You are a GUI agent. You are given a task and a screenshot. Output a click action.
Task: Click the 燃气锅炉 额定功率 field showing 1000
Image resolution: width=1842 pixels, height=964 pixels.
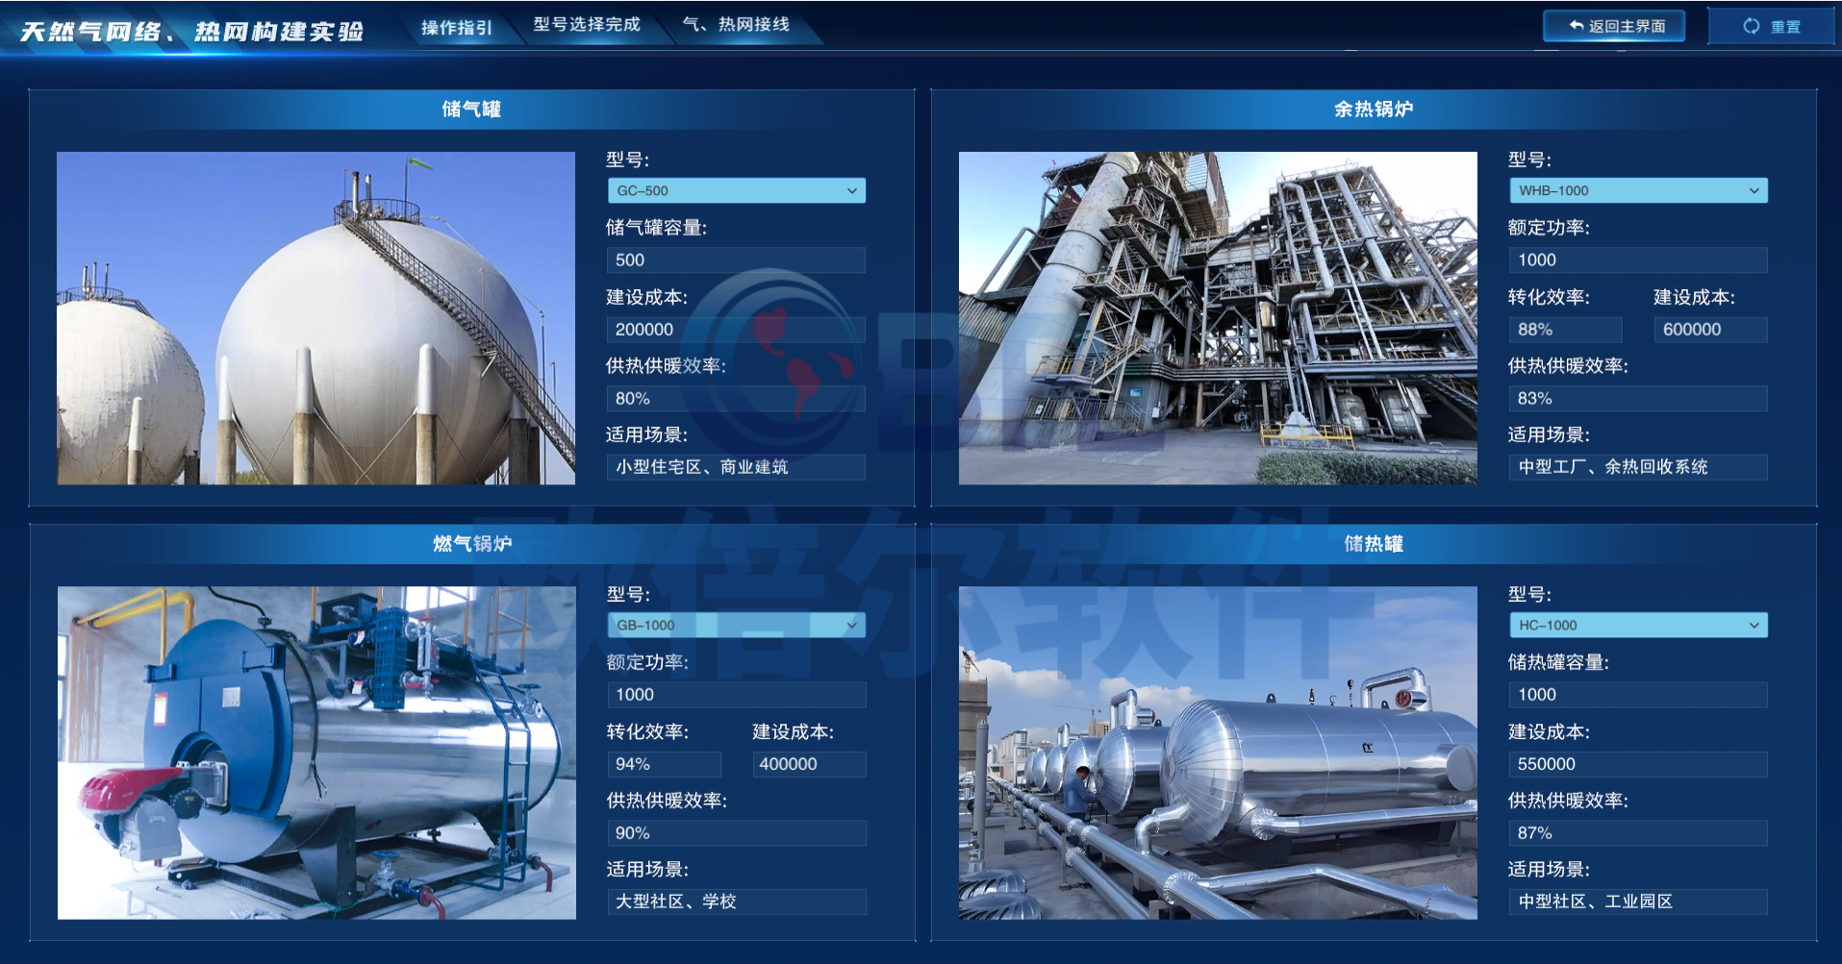pyautogui.click(x=736, y=695)
